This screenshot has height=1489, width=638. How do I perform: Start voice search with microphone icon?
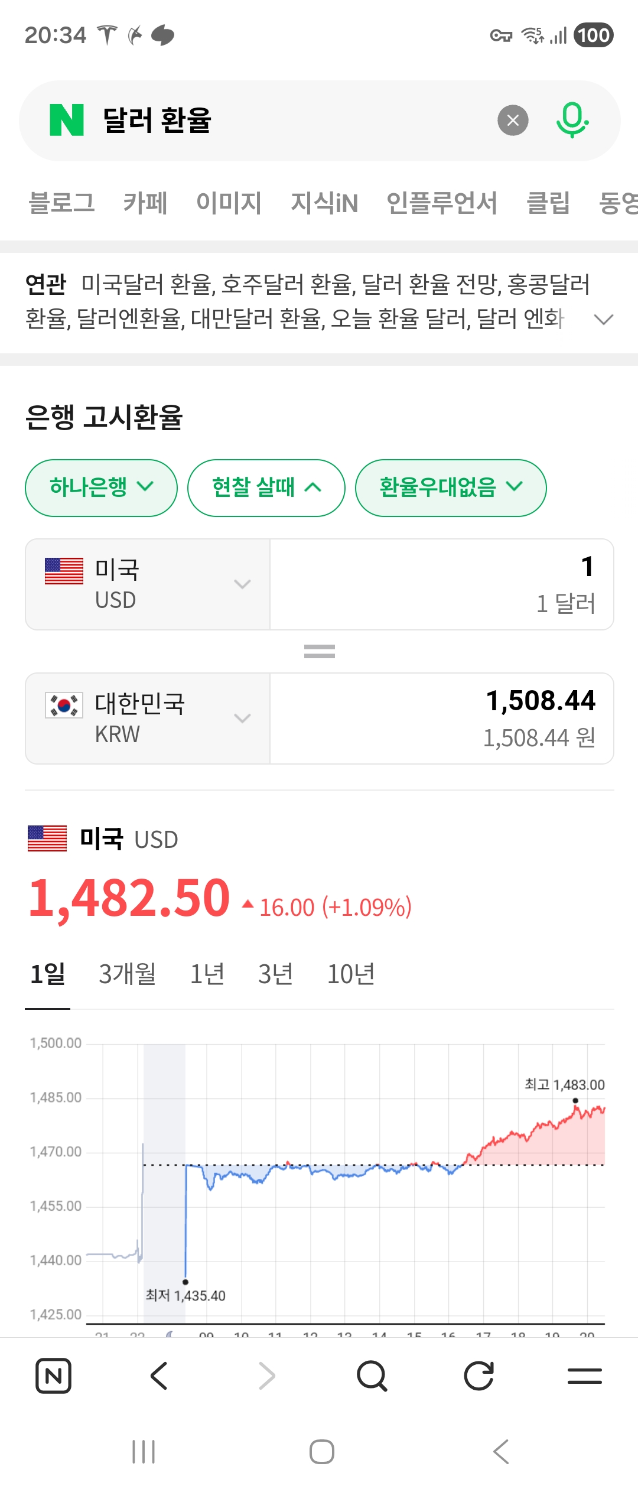[572, 121]
